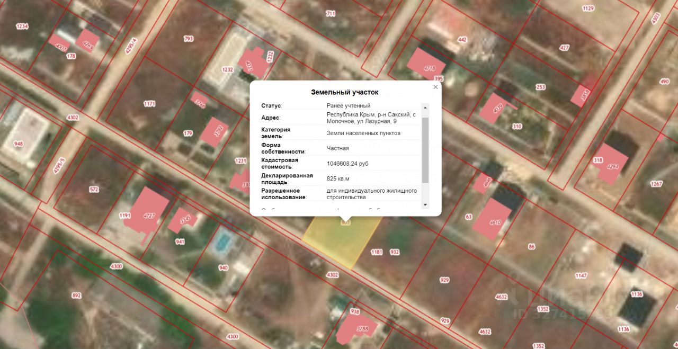
Task: Click parcel label 253
Action: 540,87
